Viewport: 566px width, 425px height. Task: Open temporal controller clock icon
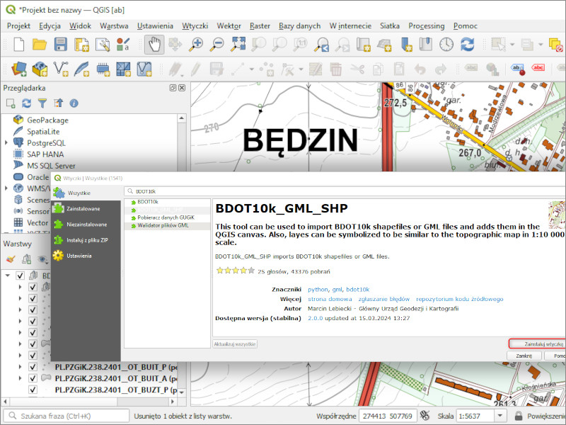(x=446, y=45)
